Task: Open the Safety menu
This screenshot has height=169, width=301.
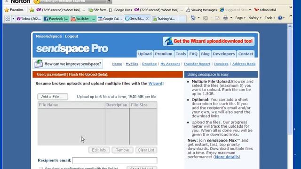Action: click(x=255, y=18)
